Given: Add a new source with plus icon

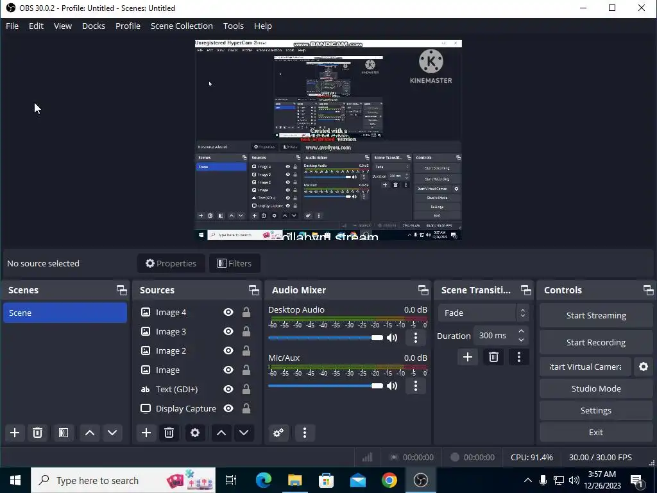Looking at the screenshot, I should (146, 433).
